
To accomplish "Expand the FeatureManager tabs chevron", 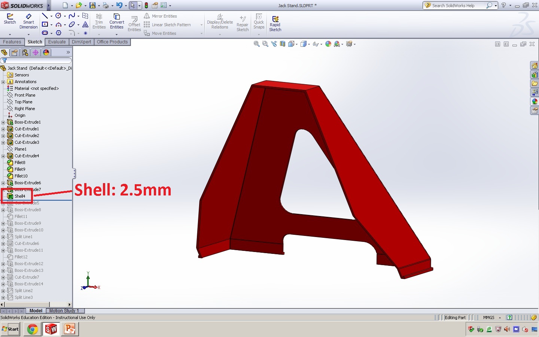I will [x=68, y=52].
